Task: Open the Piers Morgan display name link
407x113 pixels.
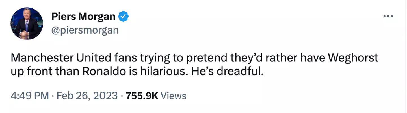Action: click(83, 17)
